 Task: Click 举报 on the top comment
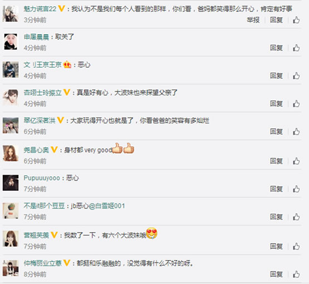(253, 20)
